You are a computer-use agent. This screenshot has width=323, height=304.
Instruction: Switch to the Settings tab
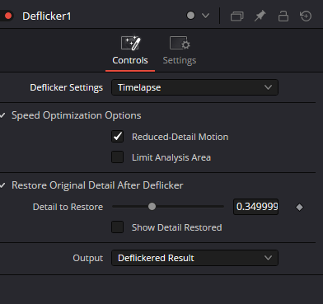(x=180, y=51)
